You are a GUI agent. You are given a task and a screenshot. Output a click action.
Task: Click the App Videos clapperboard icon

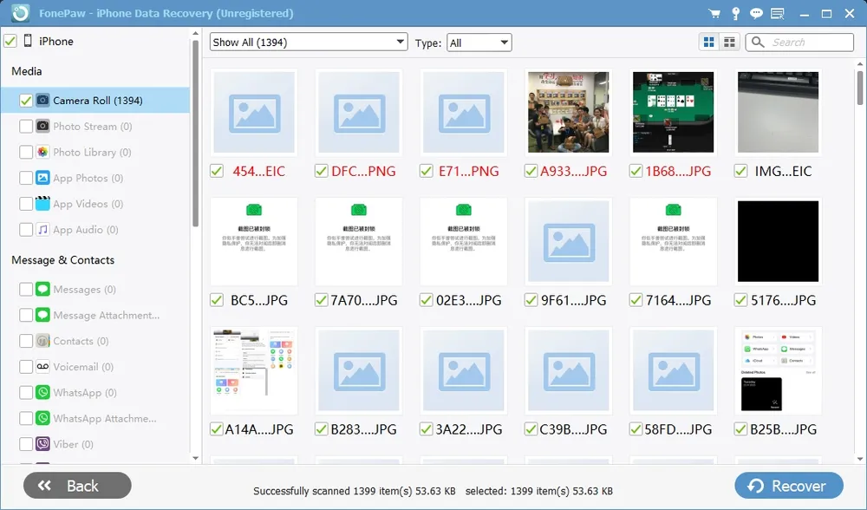click(x=42, y=204)
